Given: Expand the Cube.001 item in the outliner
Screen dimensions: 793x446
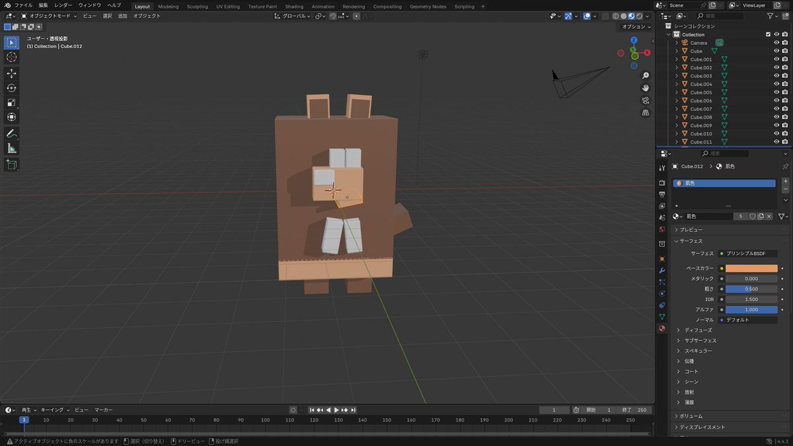Looking at the screenshot, I should (677, 59).
